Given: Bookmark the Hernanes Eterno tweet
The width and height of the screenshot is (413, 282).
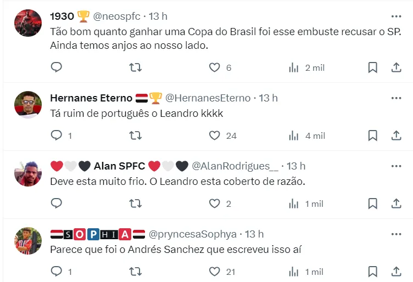Looking at the screenshot, I should coord(372,136).
